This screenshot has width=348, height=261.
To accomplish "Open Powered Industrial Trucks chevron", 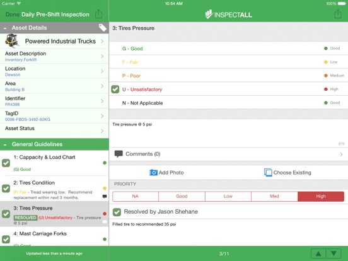I will tap(102, 41).
